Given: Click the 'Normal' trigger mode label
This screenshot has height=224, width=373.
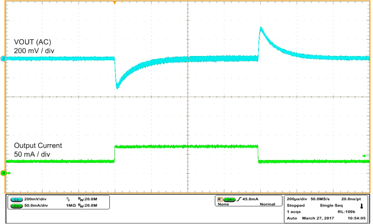Looking at the screenshot, I should click(267, 204).
